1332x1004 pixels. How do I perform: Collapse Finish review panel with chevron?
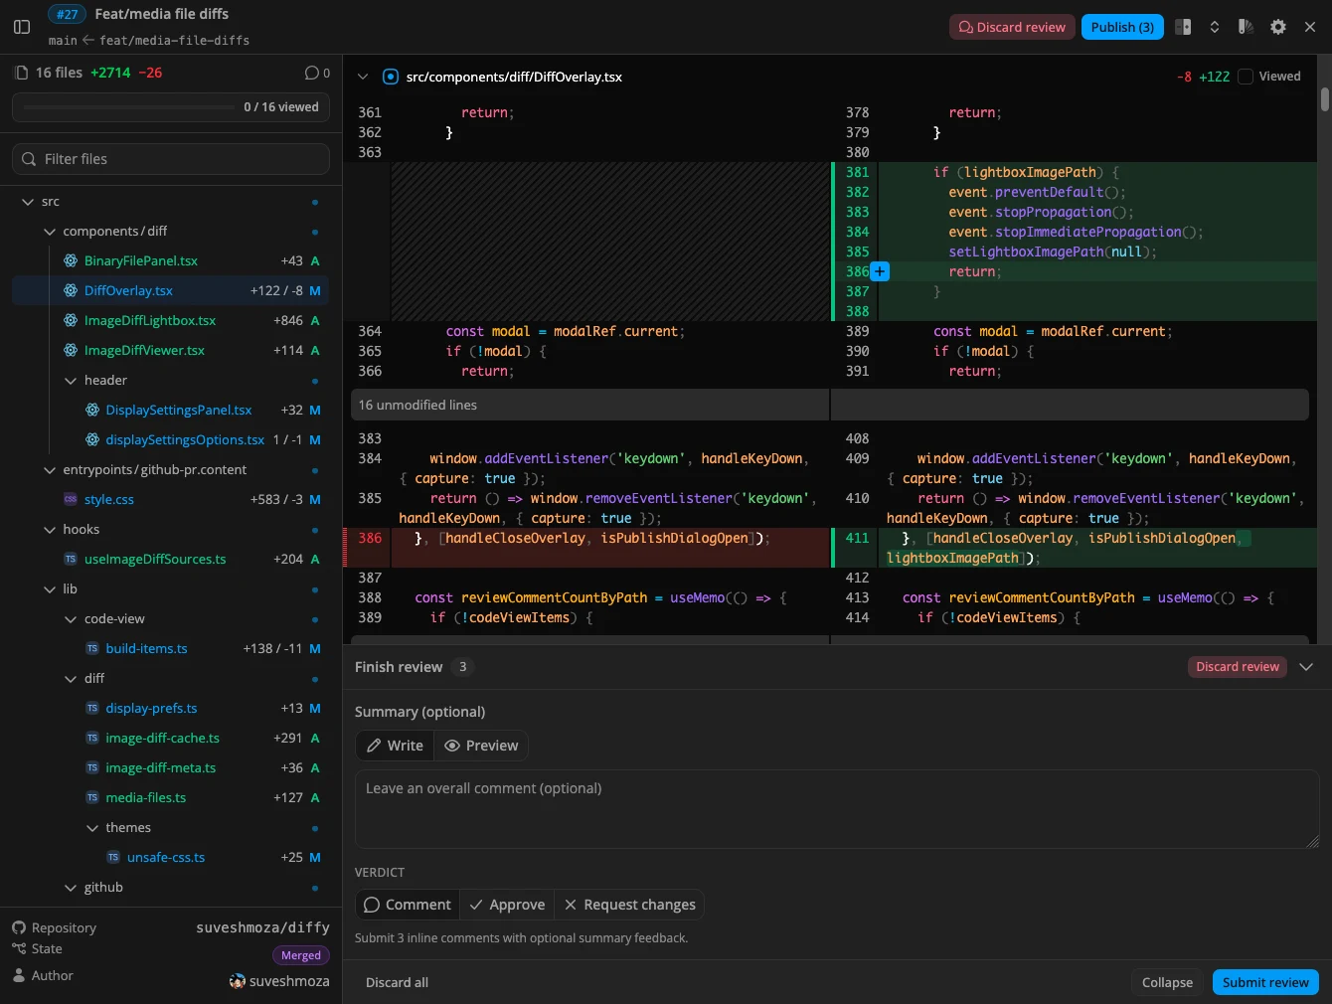coord(1306,667)
